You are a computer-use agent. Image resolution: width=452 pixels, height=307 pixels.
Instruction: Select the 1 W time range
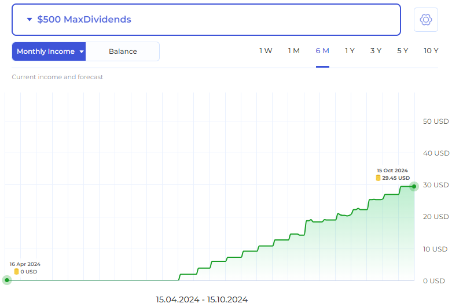[x=266, y=51]
